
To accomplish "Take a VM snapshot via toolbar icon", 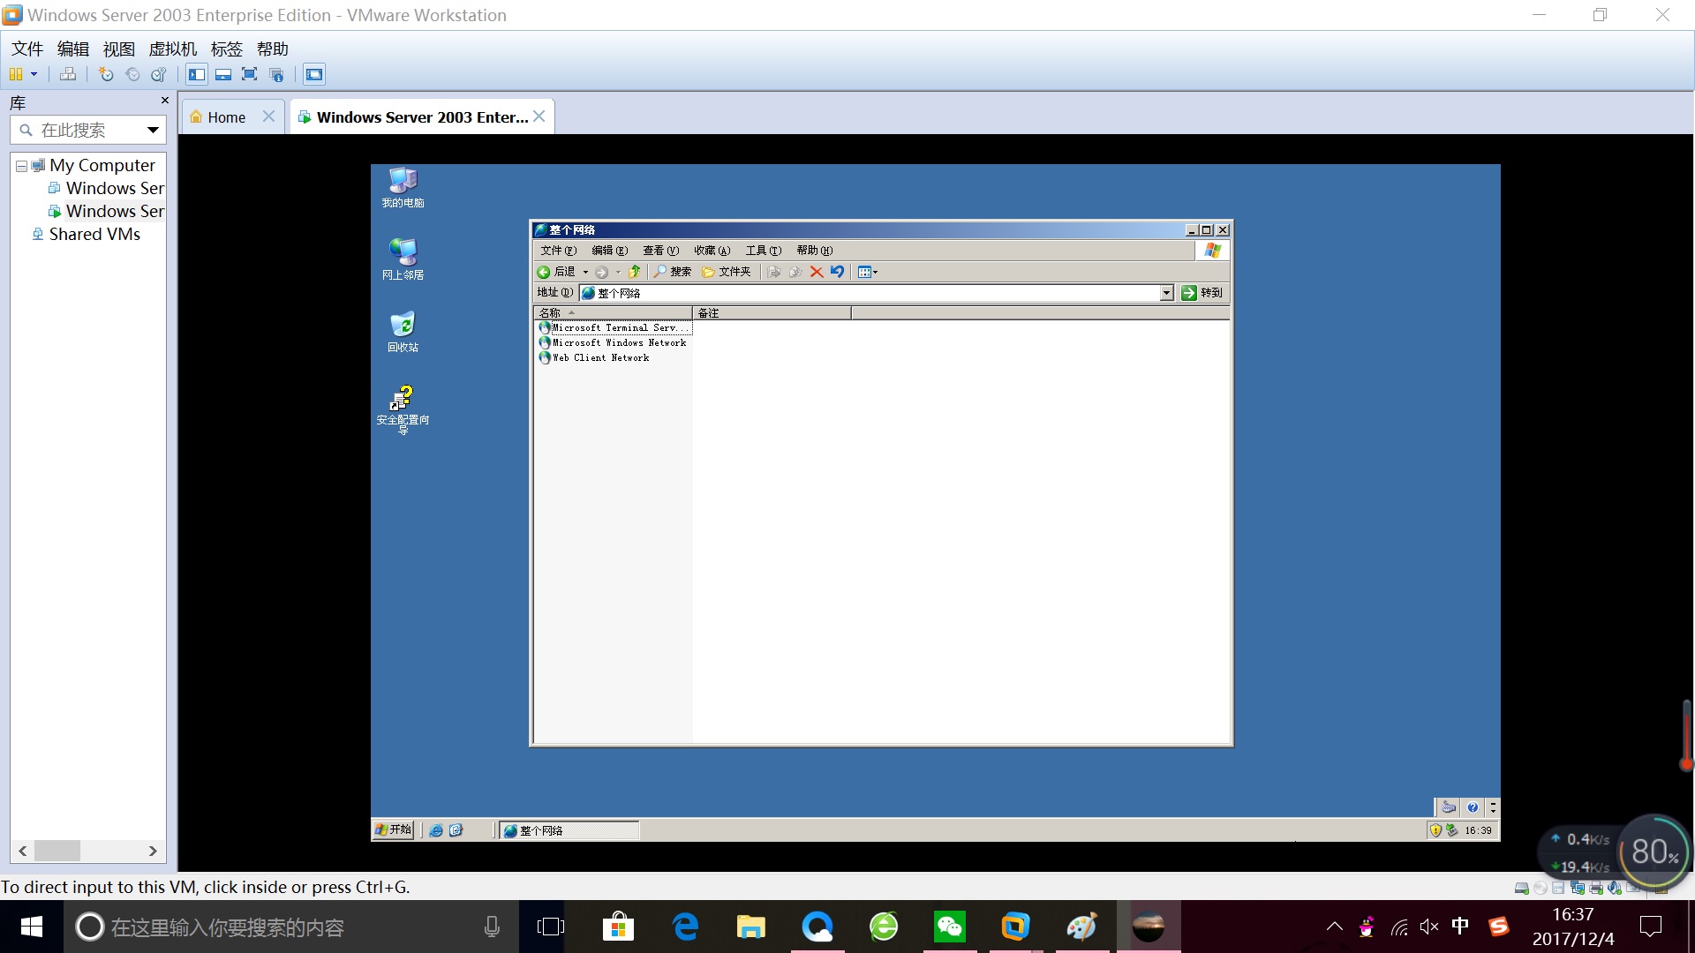I will pyautogui.click(x=106, y=74).
